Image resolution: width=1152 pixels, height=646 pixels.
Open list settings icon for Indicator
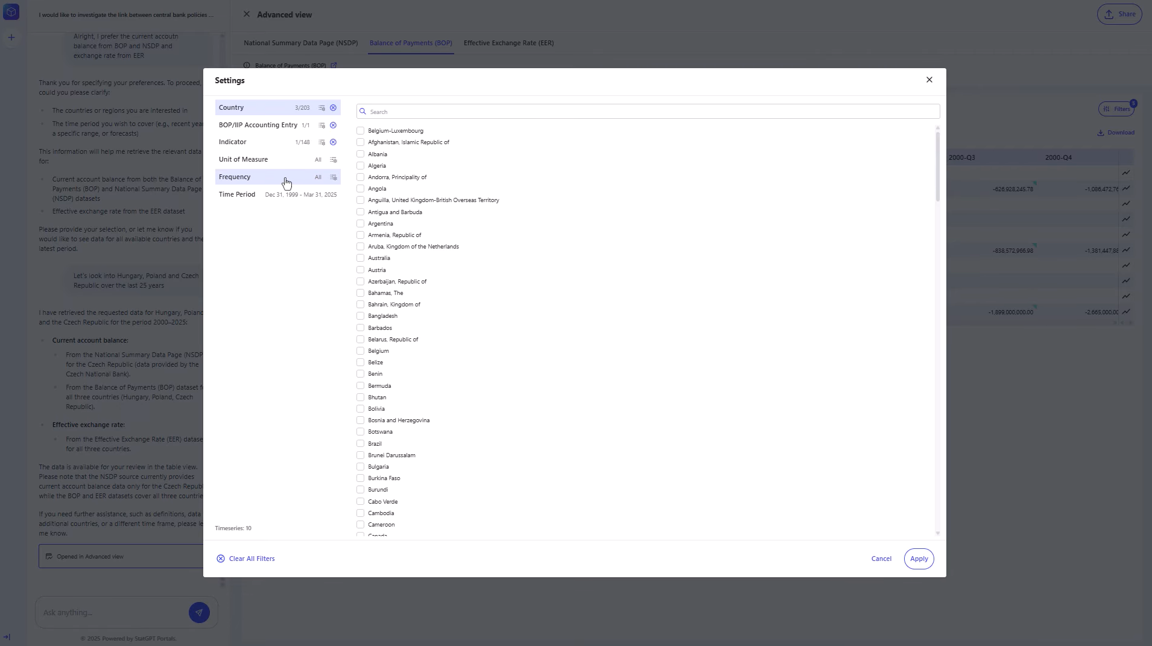pos(321,142)
